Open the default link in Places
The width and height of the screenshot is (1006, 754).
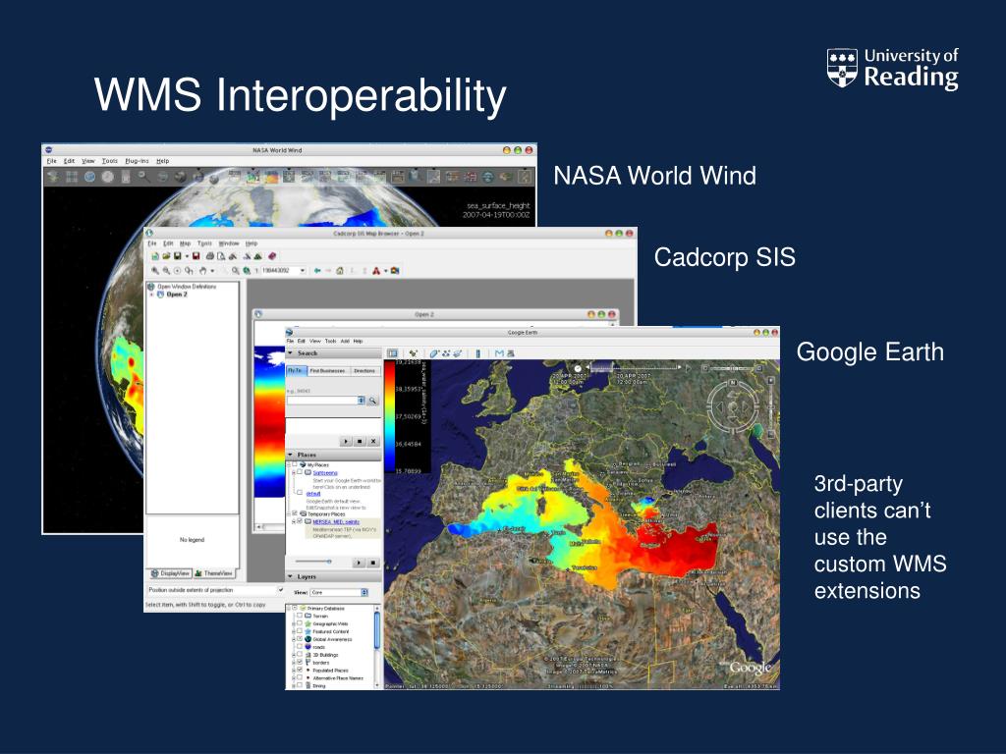(313, 494)
